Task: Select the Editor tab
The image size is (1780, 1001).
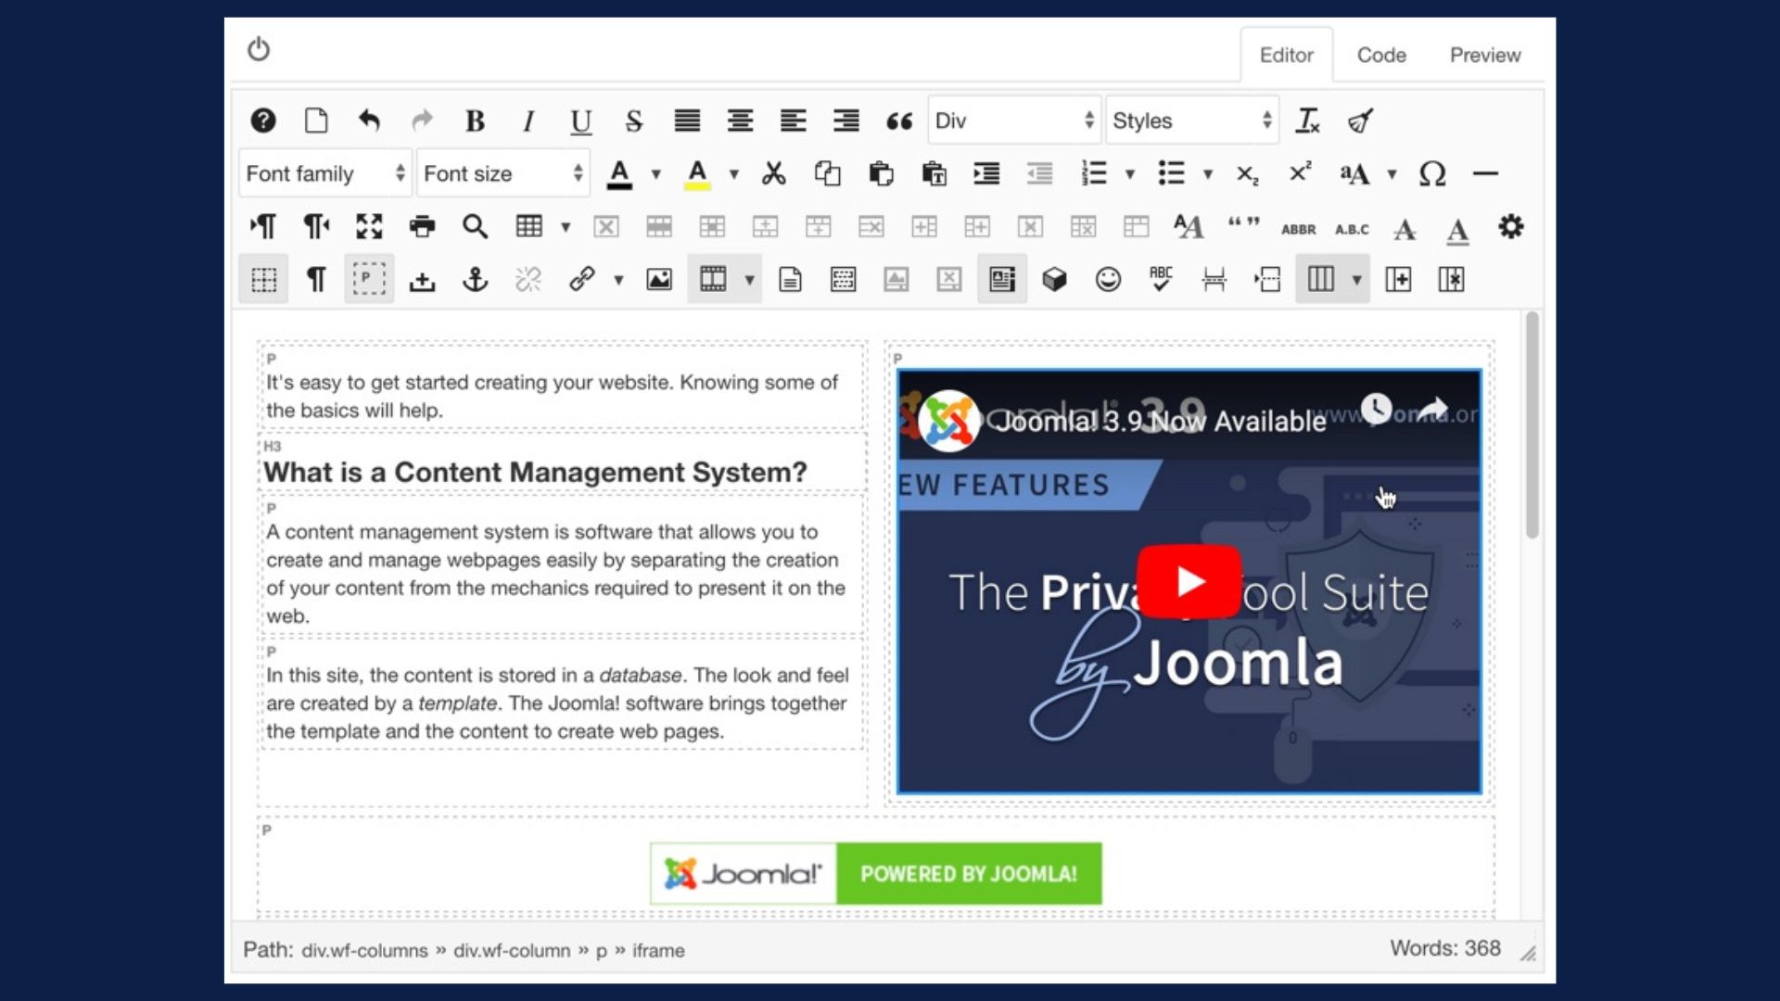Action: (x=1286, y=56)
